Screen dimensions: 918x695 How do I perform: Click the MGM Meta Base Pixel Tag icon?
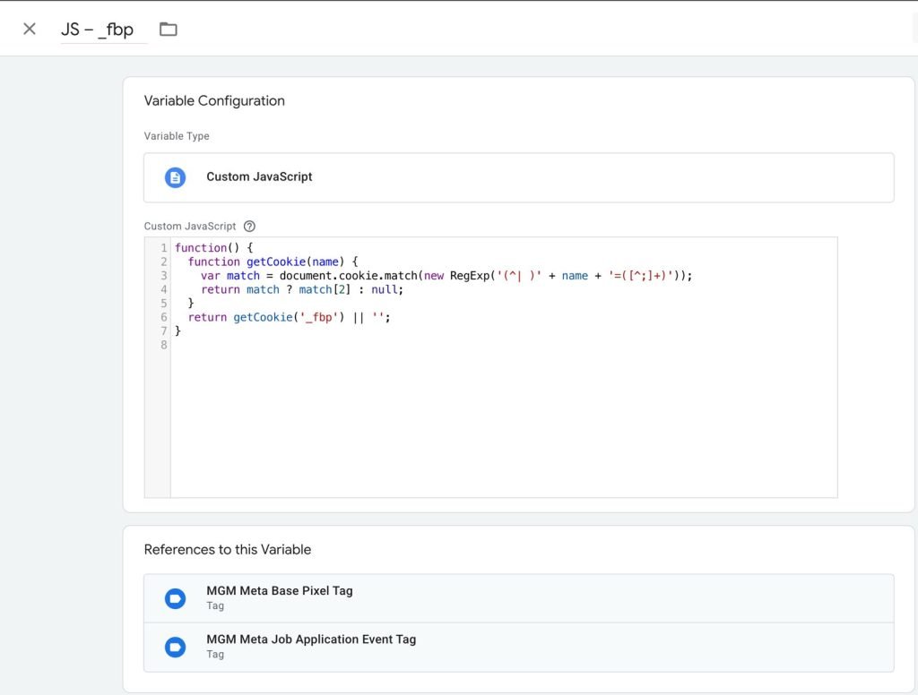click(x=175, y=598)
